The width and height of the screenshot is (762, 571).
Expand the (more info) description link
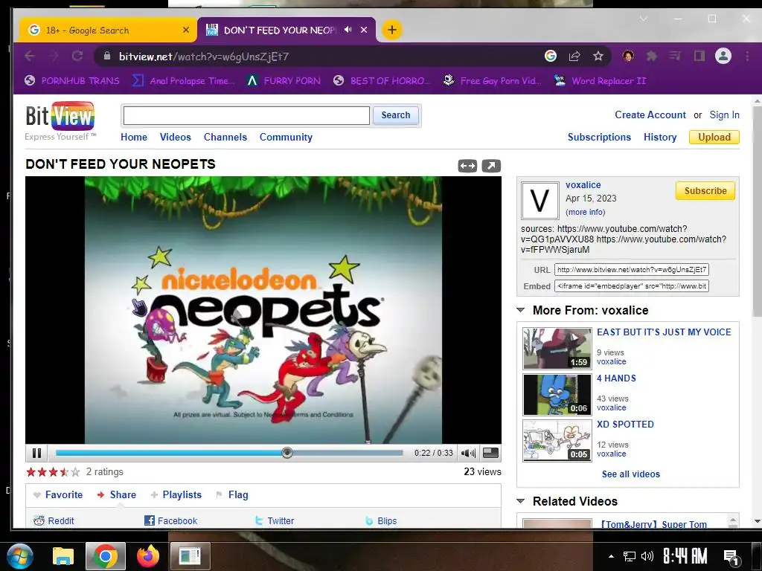coord(586,212)
